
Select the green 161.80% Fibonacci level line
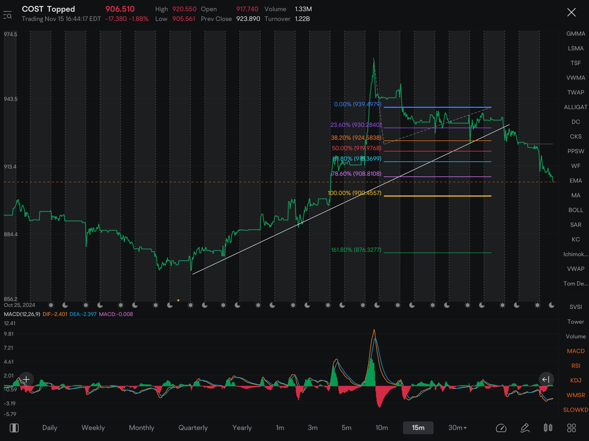click(437, 253)
